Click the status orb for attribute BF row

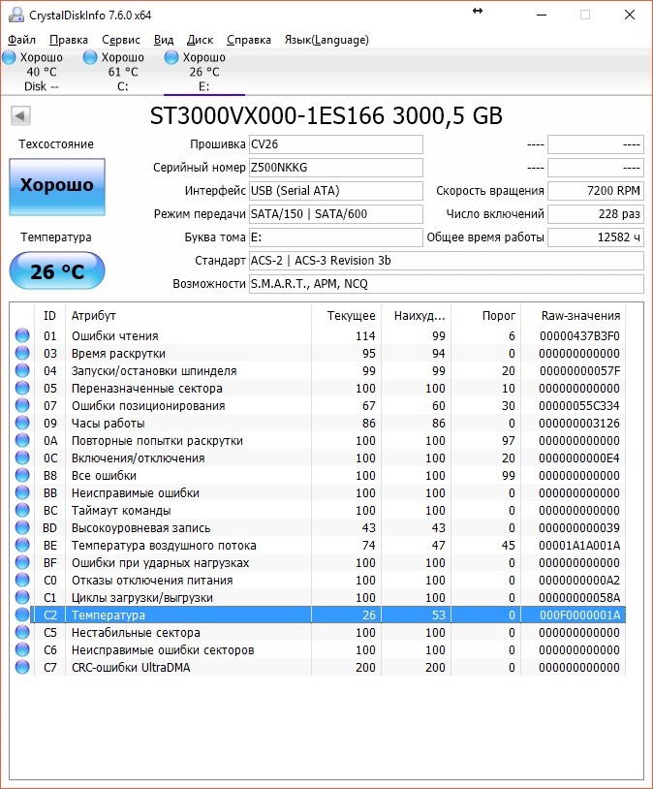22,562
